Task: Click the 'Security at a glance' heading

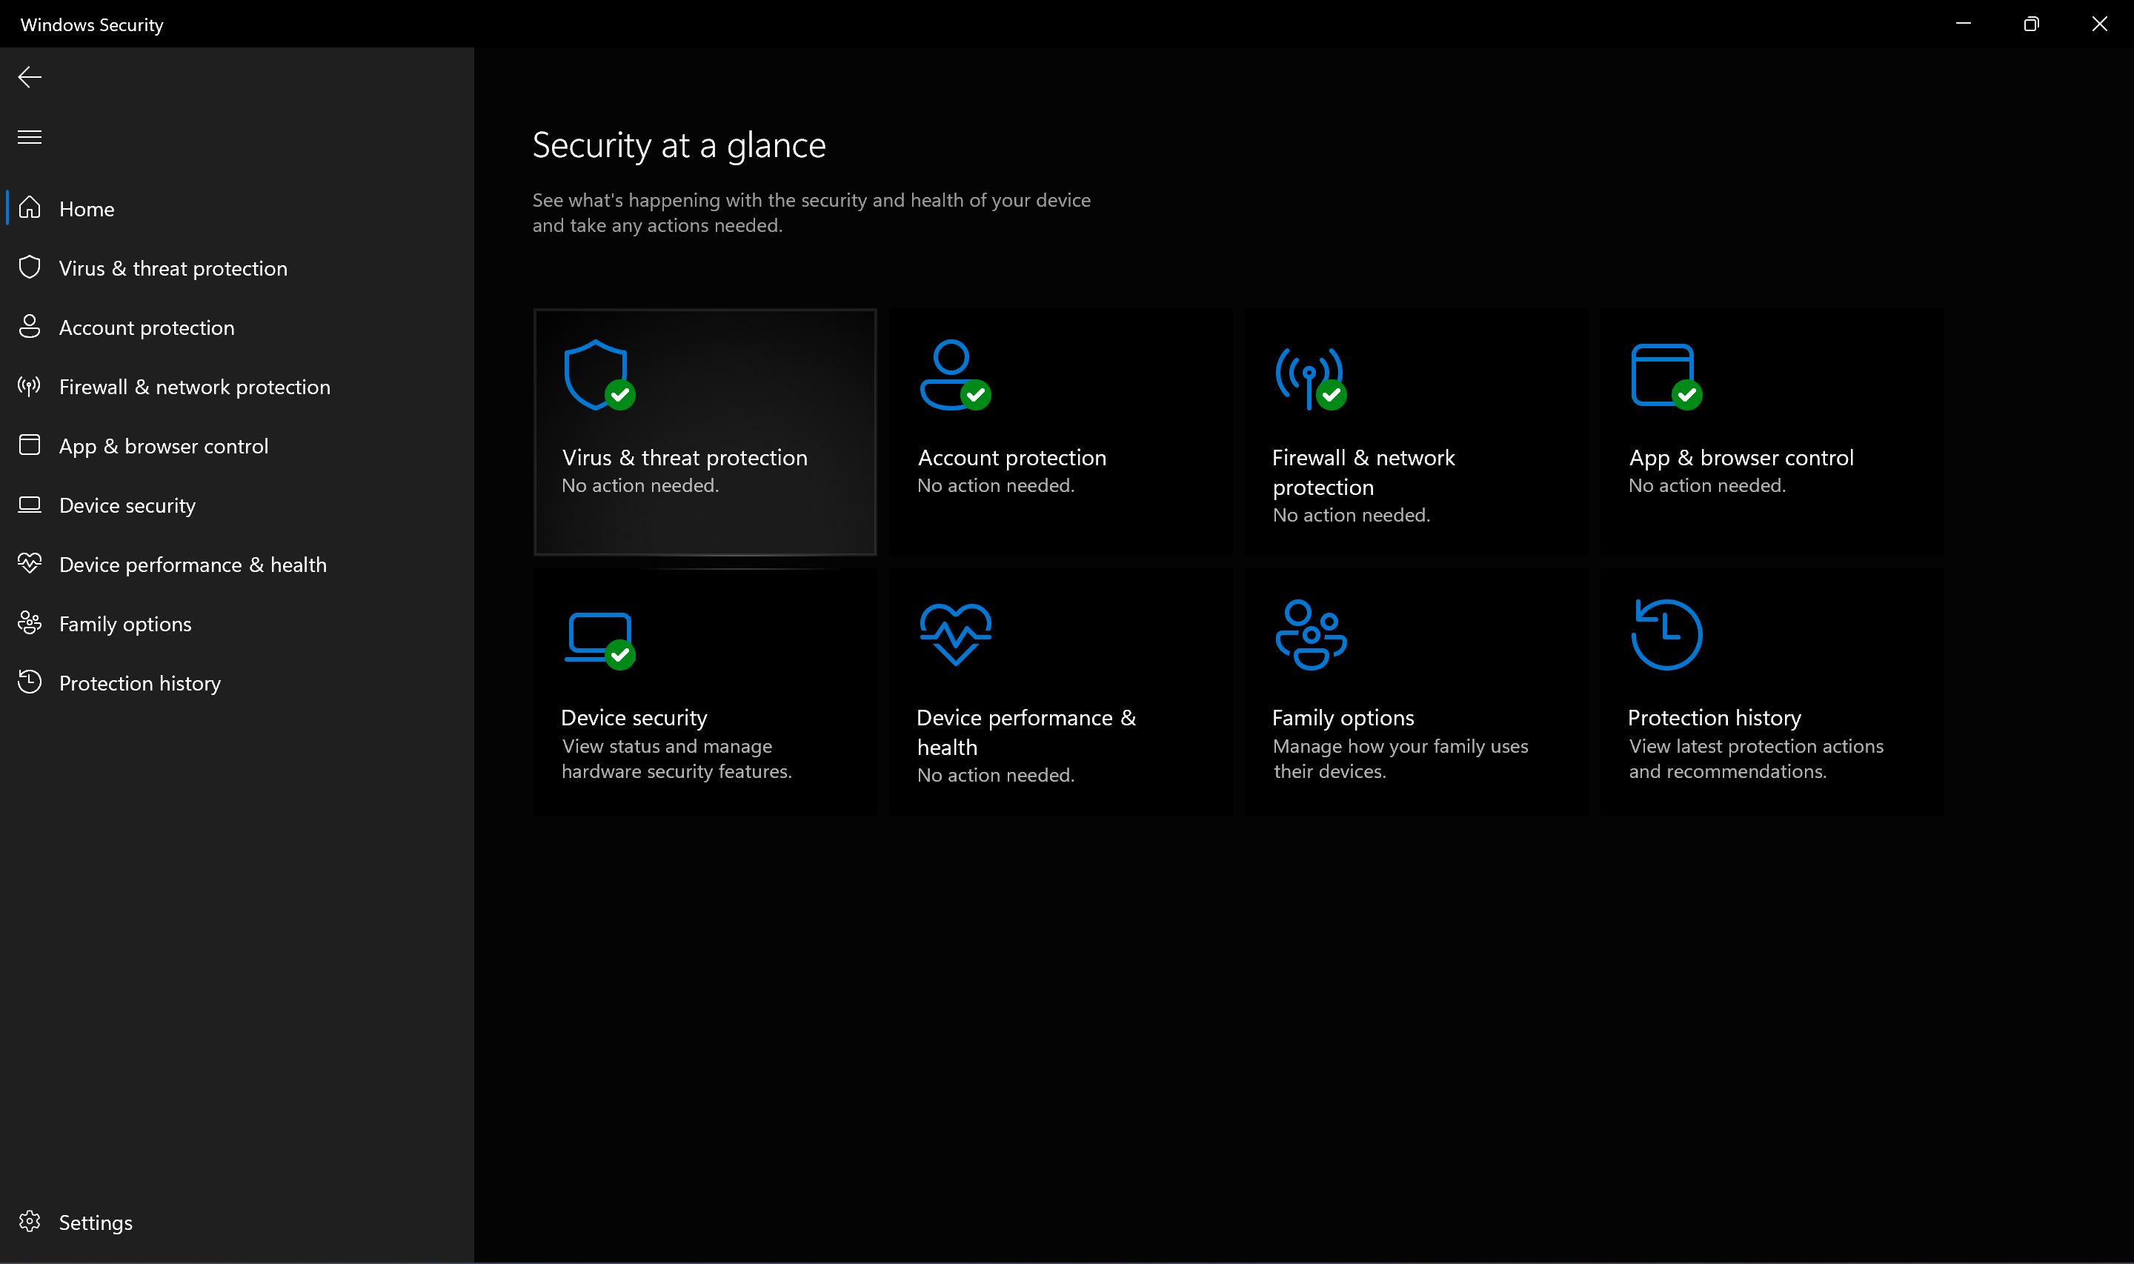Action: click(x=679, y=146)
